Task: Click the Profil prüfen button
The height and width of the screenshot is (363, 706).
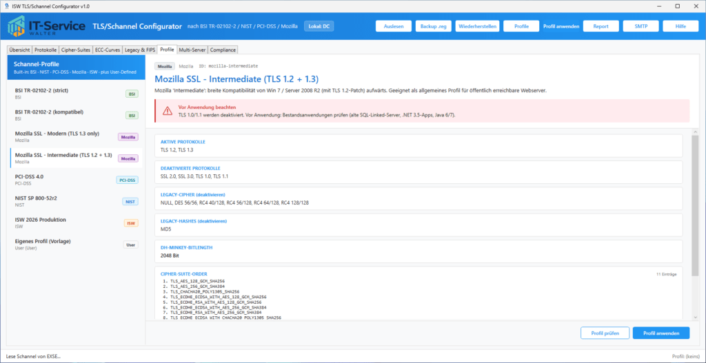Action: (x=605, y=333)
